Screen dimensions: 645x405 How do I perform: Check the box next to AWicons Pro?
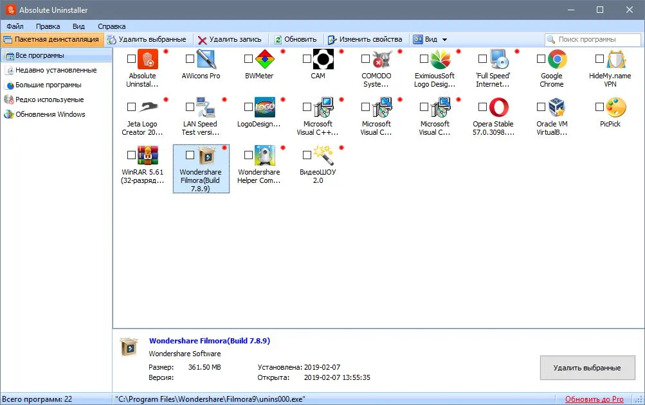pyautogui.click(x=190, y=59)
